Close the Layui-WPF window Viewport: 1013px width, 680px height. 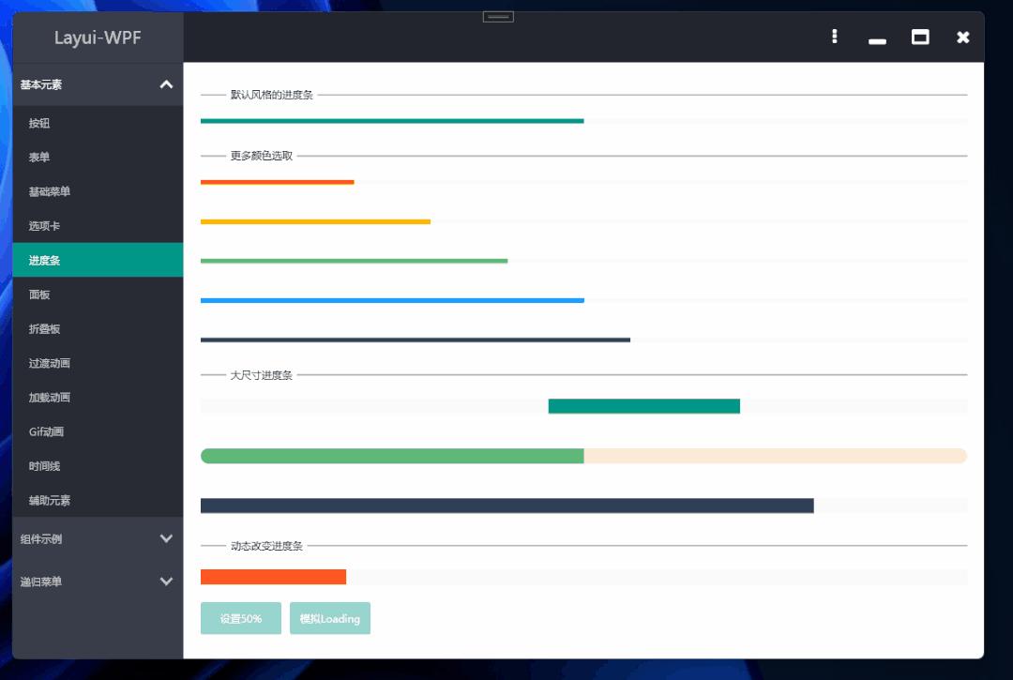tap(962, 38)
